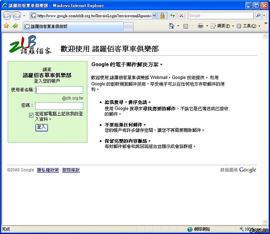Image resolution: width=270 pixels, height=234 pixels.
Task: Show more toolbar commands chevron
Action: tap(266, 23)
